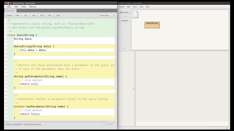The height and width of the screenshot is (131, 234).
Task: Open the Class menu in the editor
Action: click(9, 7)
